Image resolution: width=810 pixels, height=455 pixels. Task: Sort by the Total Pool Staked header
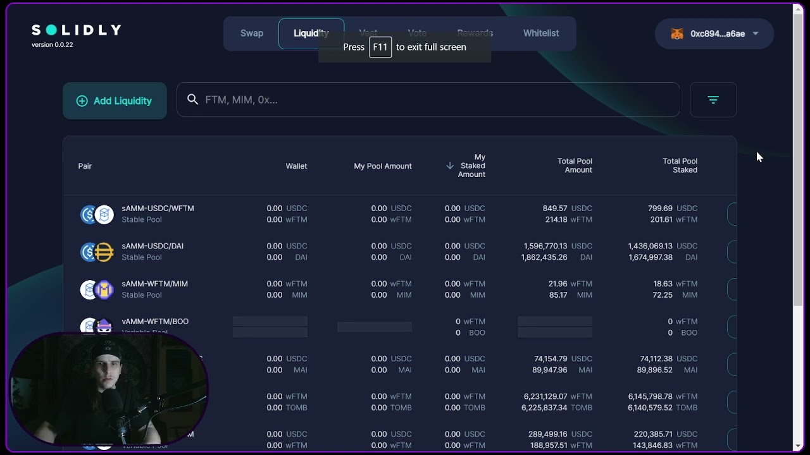pos(680,166)
